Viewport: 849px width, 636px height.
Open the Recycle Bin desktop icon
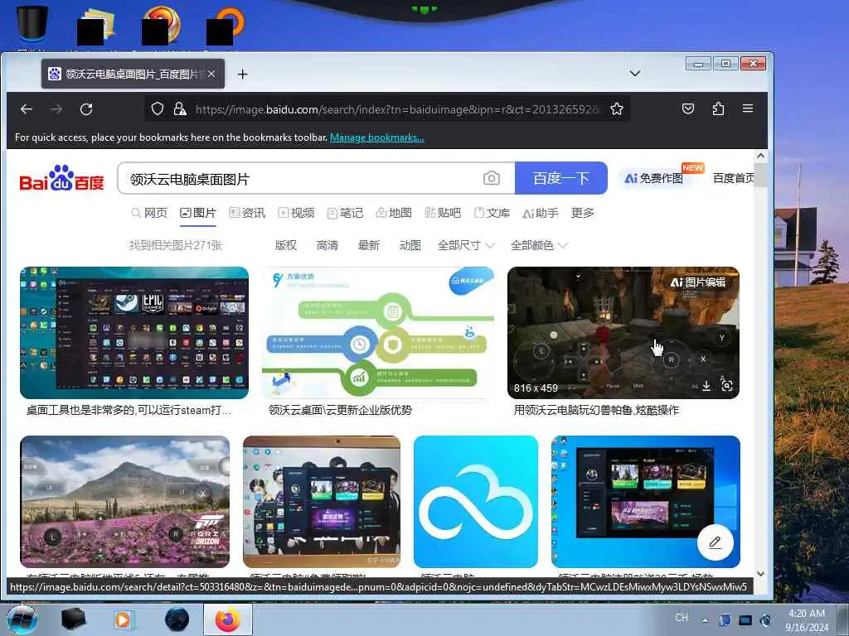32,24
